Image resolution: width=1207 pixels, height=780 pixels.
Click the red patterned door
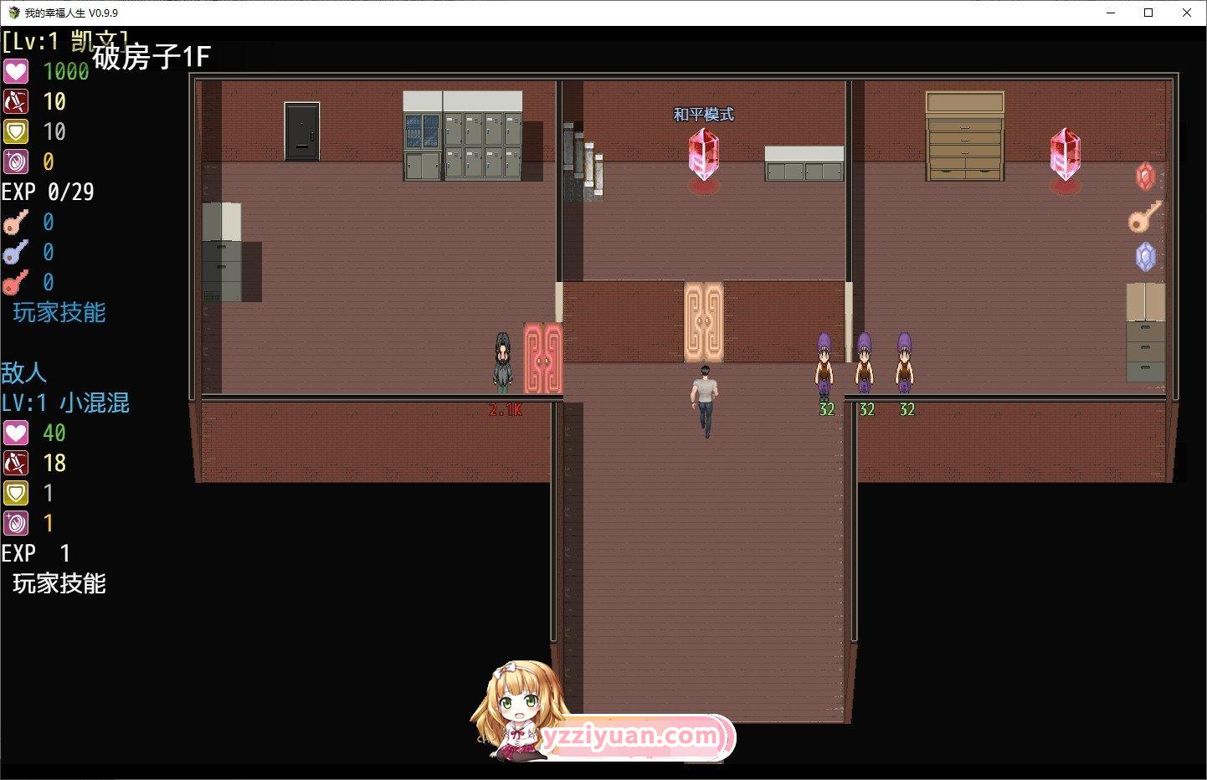(x=542, y=358)
